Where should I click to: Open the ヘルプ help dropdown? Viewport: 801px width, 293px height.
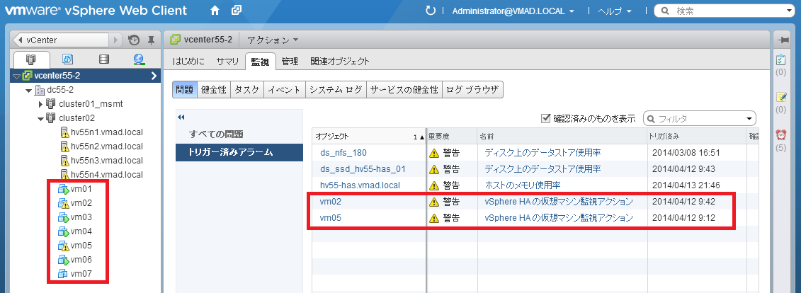615,11
